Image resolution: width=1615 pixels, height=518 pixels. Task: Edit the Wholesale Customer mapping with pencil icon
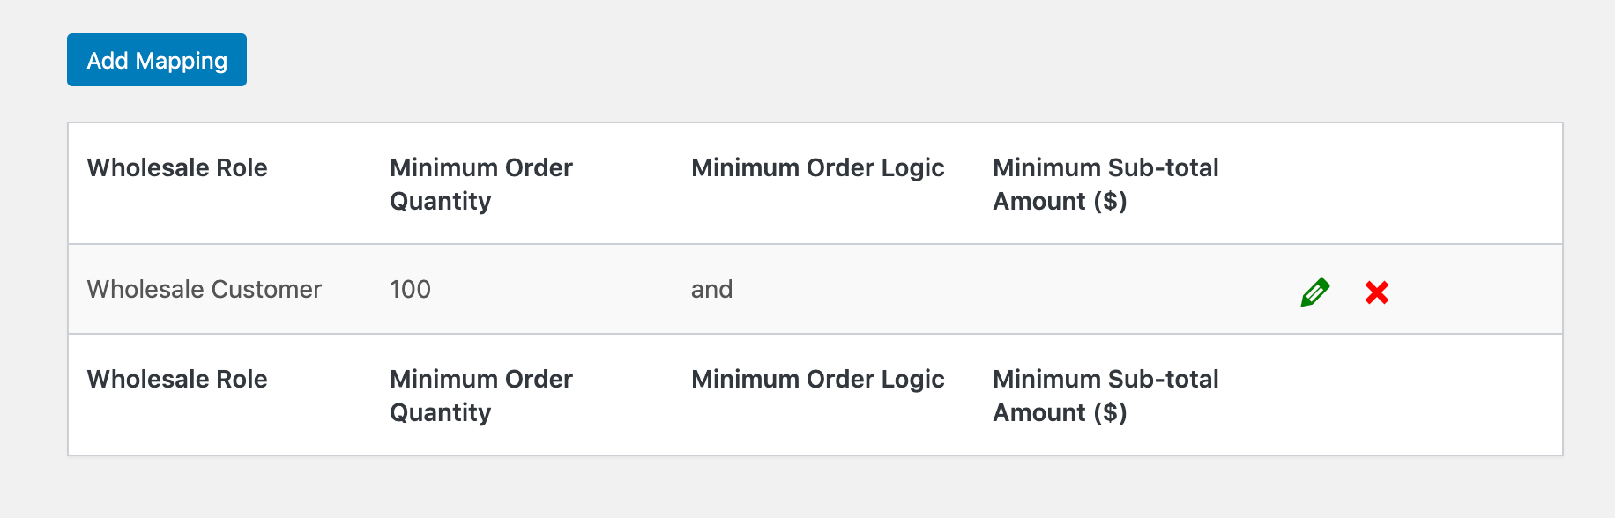coord(1314,292)
